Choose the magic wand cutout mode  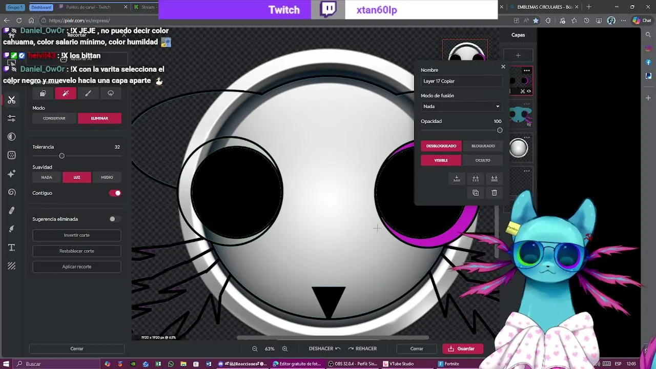tap(66, 93)
